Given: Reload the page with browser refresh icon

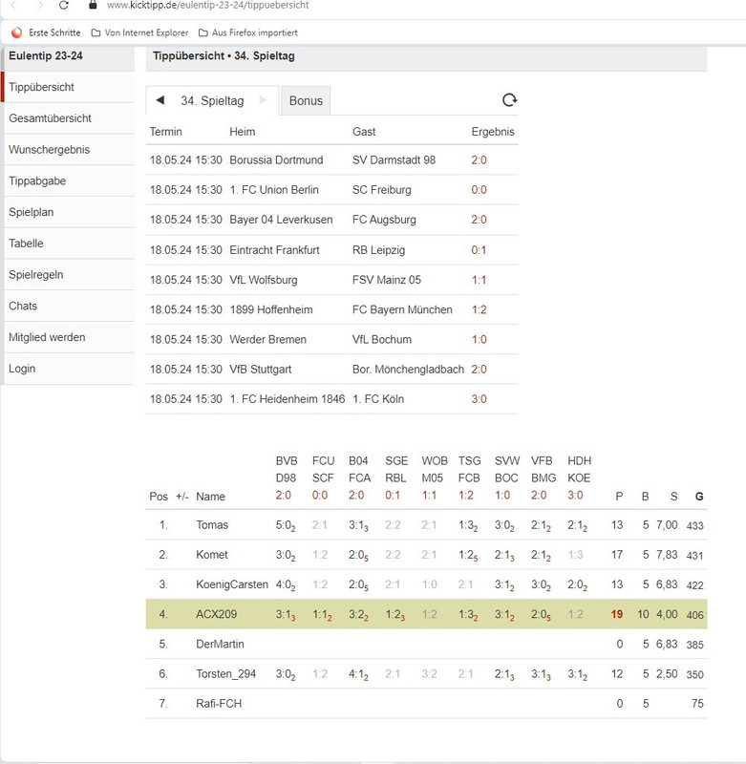Looking at the screenshot, I should 63,6.
